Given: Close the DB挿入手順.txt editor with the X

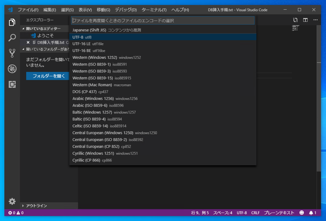Looking at the screenshot, I should pos(28,42).
